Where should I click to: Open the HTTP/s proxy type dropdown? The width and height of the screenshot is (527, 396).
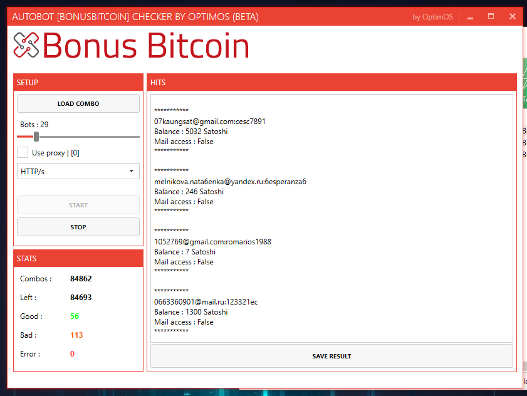(x=78, y=171)
